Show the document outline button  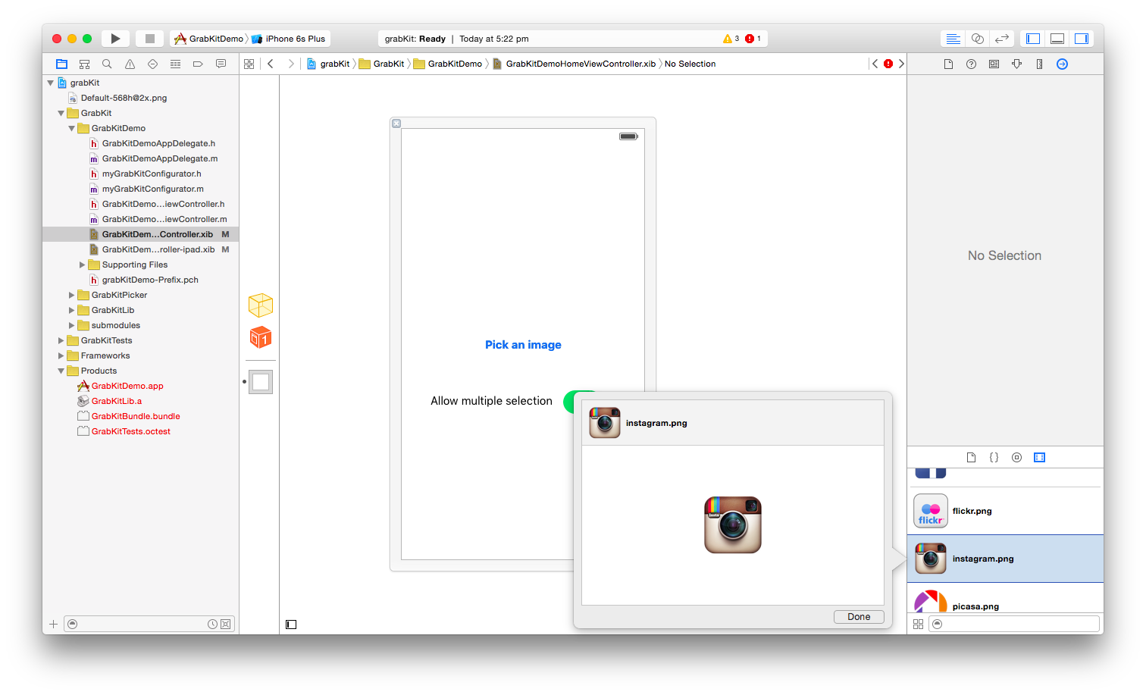click(291, 625)
